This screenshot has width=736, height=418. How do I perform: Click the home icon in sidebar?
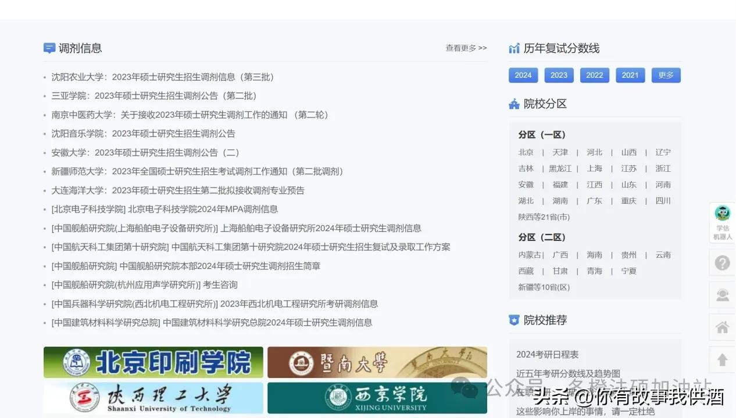723,328
